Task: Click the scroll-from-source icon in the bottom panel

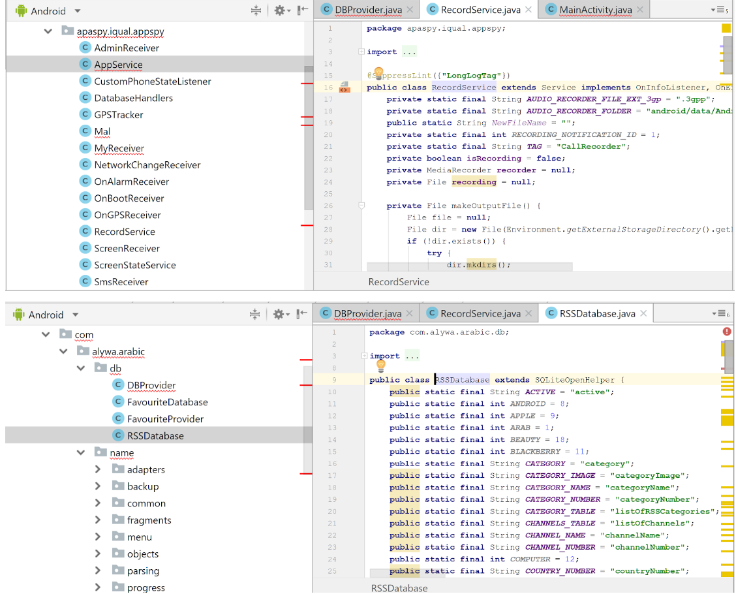Action: pyautogui.click(x=254, y=314)
